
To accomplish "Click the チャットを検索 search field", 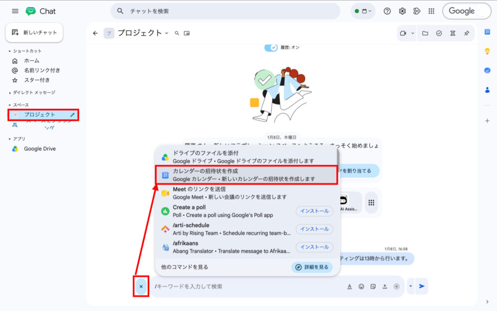I will (x=225, y=11).
